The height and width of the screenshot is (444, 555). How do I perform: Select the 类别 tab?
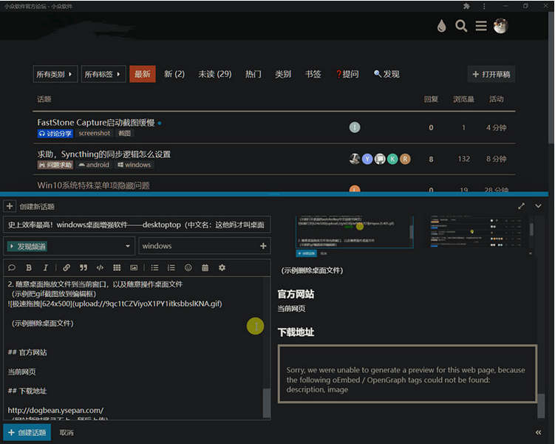click(x=283, y=74)
